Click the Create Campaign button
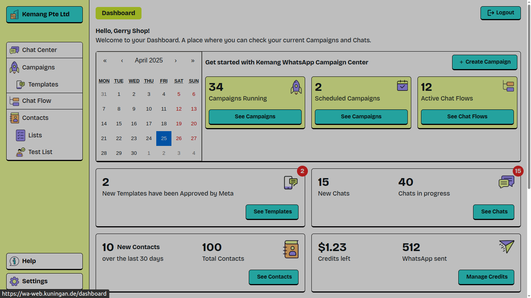This screenshot has height=298, width=531. (485, 62)
